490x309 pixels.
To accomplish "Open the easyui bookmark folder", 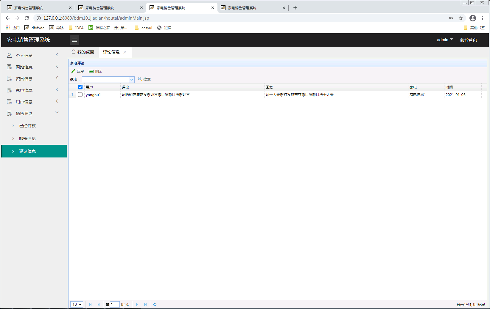I will (x=144, y=28).
